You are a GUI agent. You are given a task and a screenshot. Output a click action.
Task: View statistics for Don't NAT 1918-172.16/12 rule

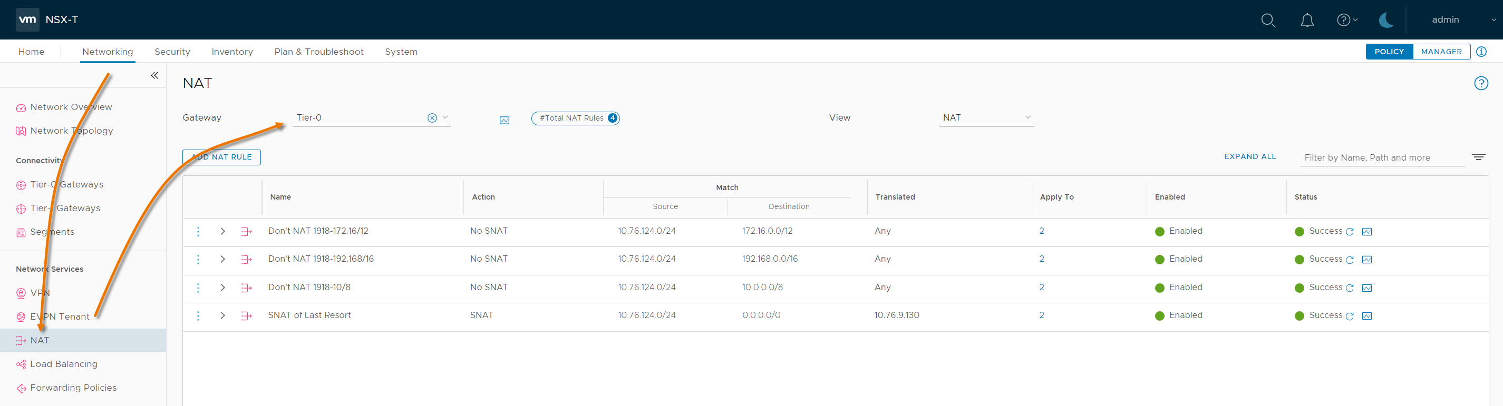pyautogui.click(x=1366, y=232)
